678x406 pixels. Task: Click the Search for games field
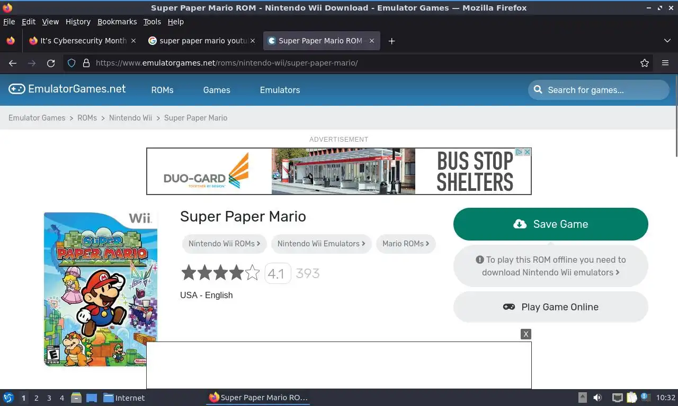(x=599, y=90)
